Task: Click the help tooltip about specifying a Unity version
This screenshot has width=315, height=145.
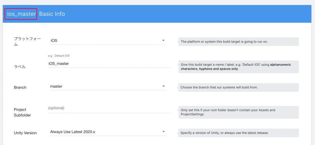Action: tap(238, 133)
